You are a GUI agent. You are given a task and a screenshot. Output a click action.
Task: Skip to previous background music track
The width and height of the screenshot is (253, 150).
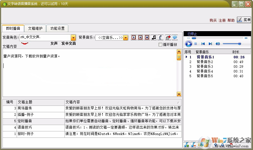click(203, 44)
